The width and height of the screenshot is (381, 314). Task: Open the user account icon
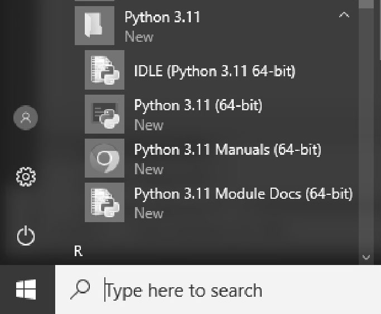click(x=26, y=117)
